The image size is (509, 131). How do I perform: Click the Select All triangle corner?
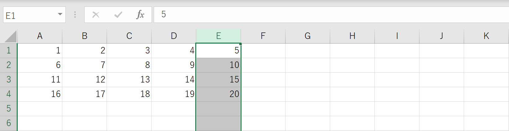click(11, 36)
